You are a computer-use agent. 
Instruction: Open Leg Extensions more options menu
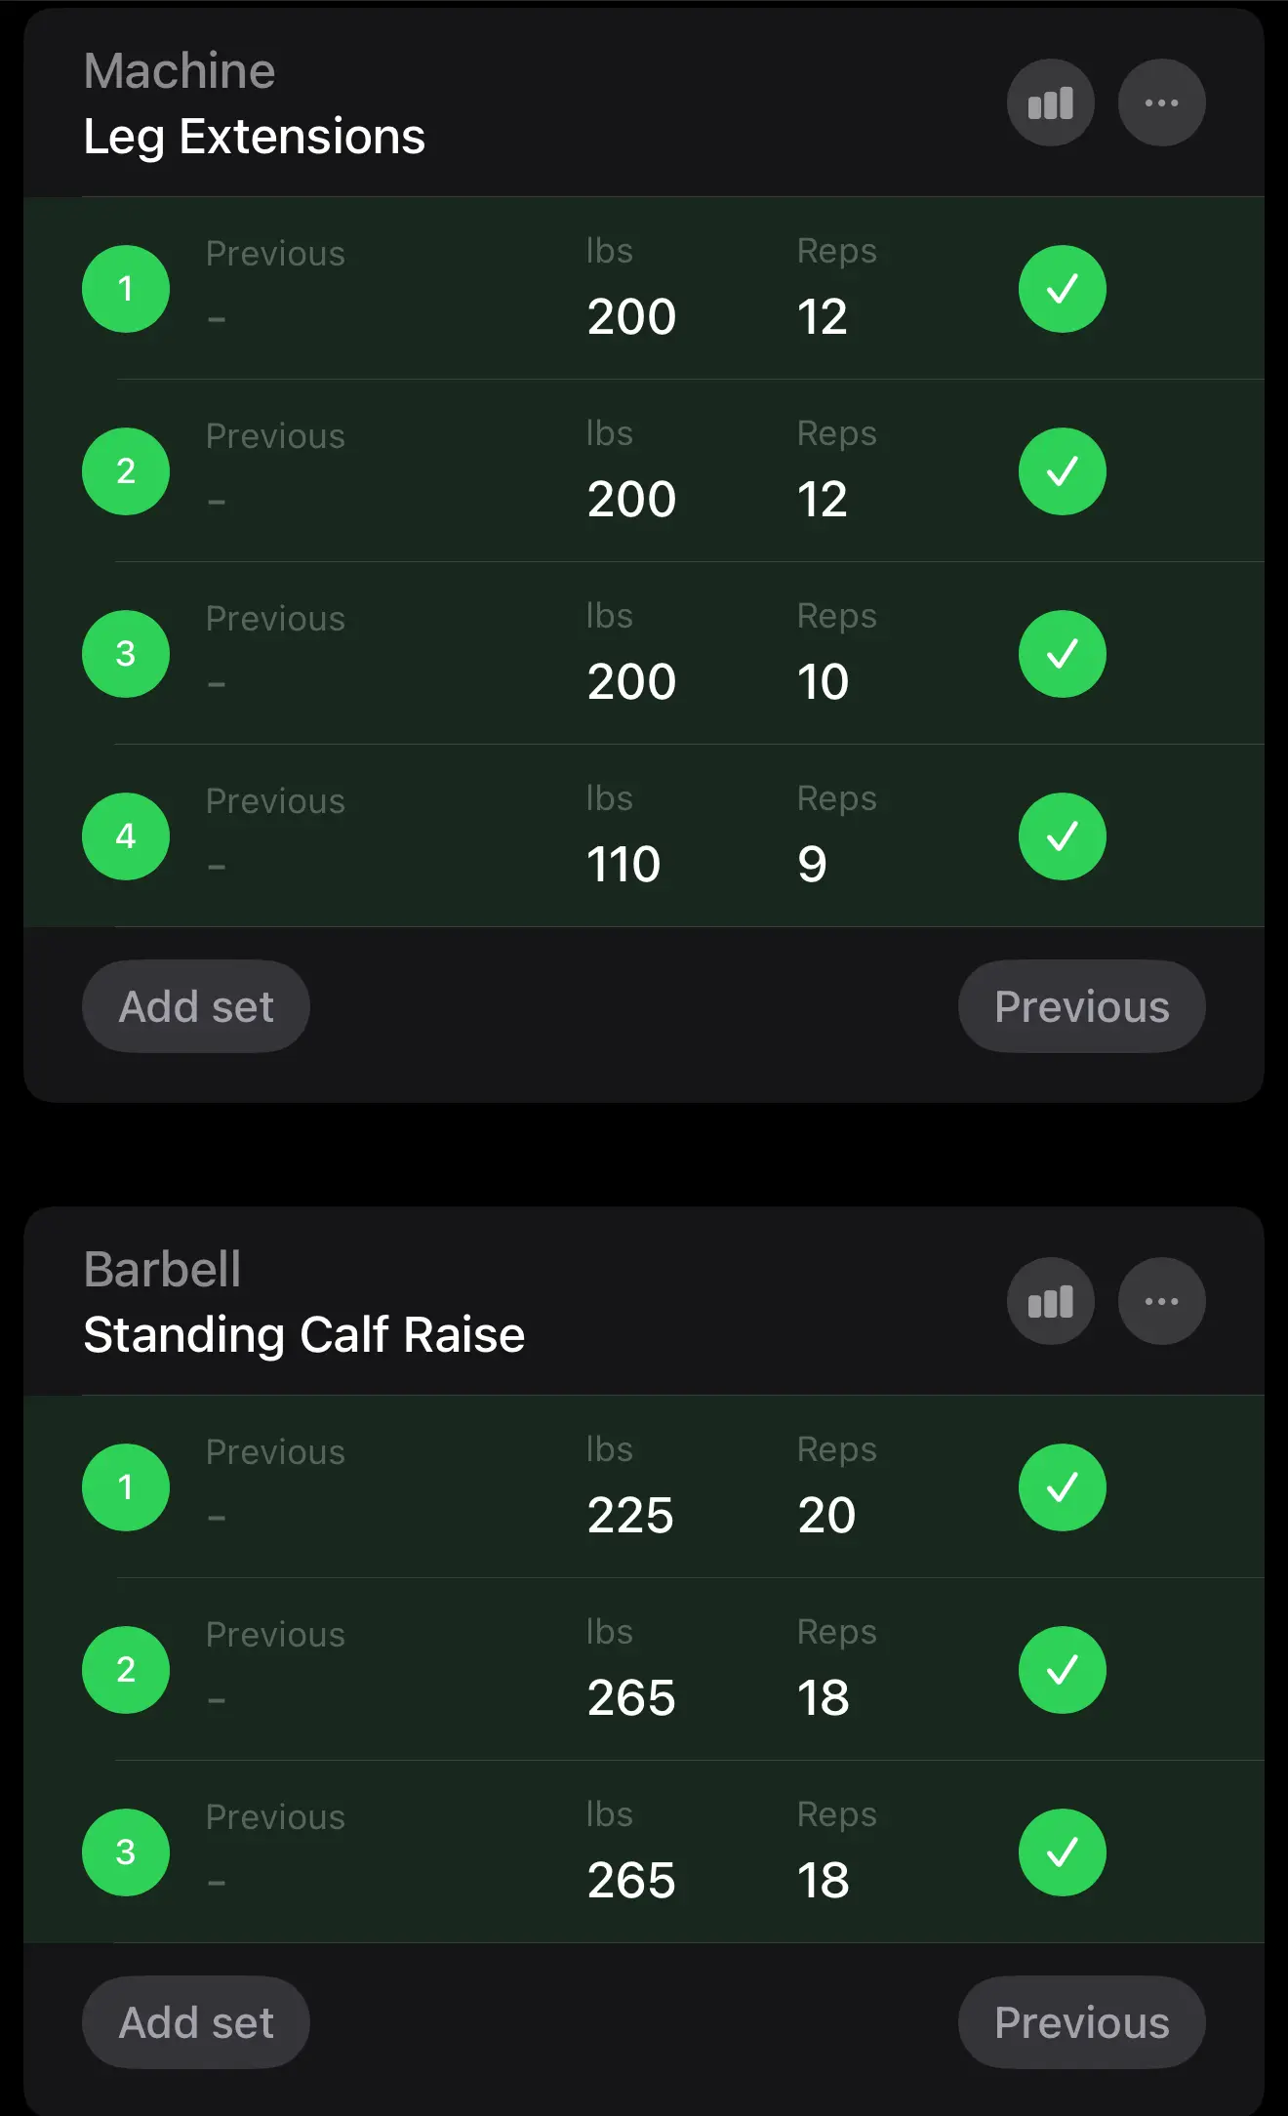[1161, 102]
